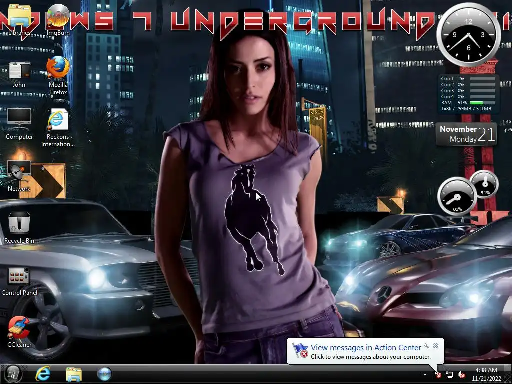Click the 1x86 / 259MB / 511MB text
Image resolution: width=512 pixels, height=384 pixels.
point(466,108)
